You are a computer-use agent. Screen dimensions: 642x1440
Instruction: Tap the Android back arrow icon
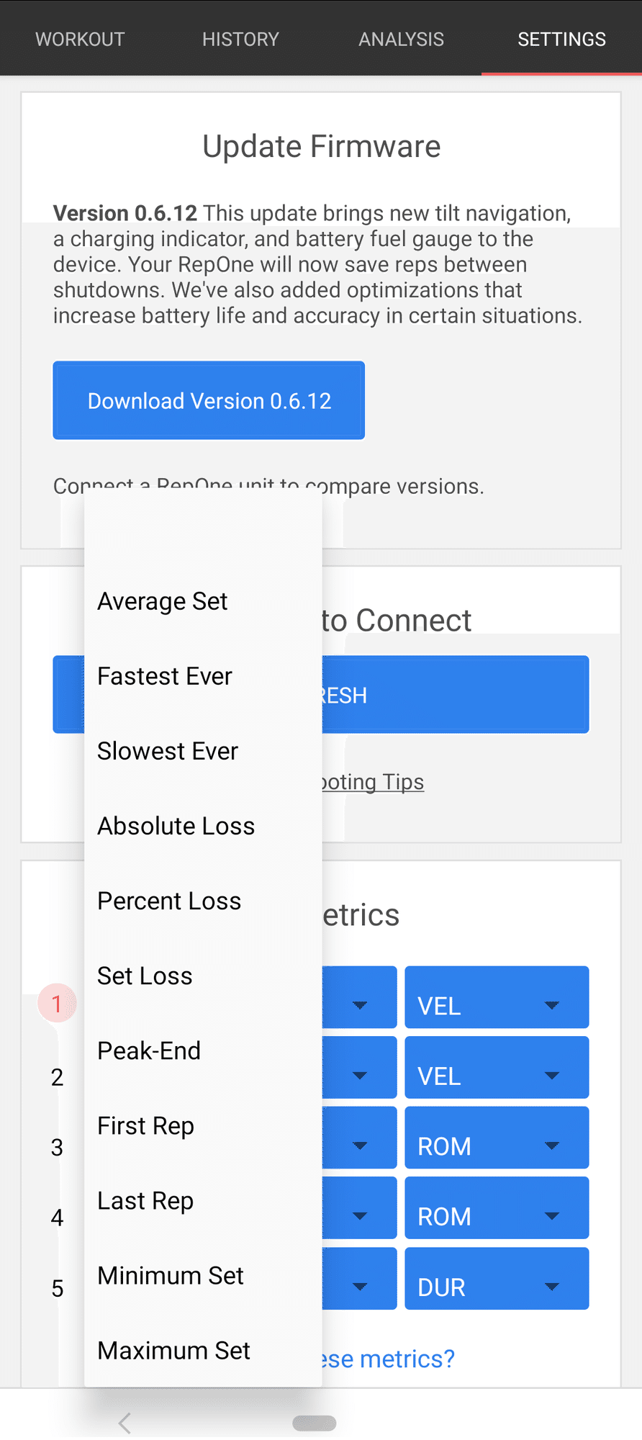click(x=125, y=1423)
